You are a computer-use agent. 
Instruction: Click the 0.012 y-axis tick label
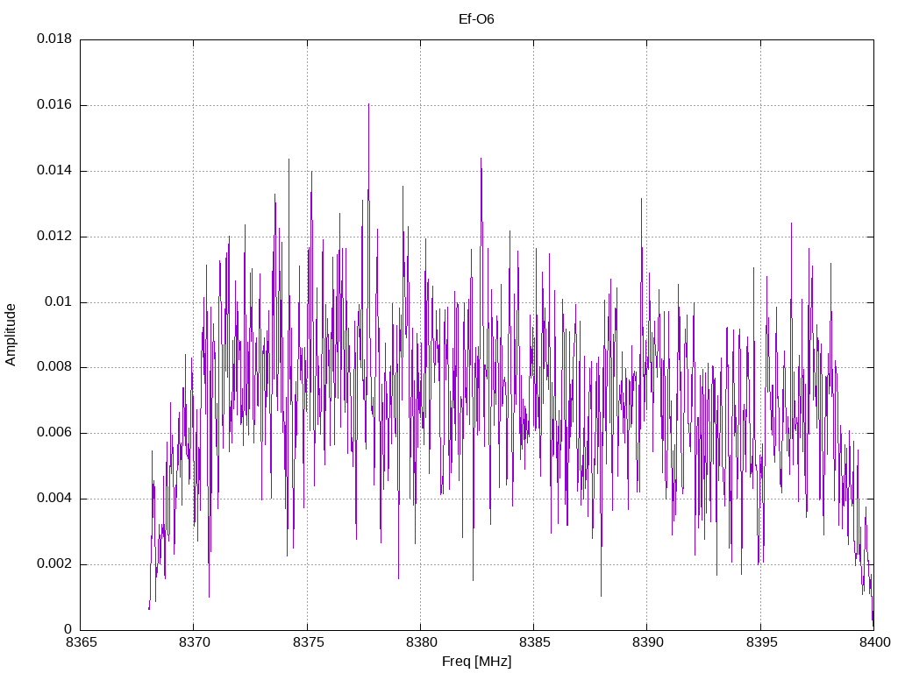coord(54,236)
